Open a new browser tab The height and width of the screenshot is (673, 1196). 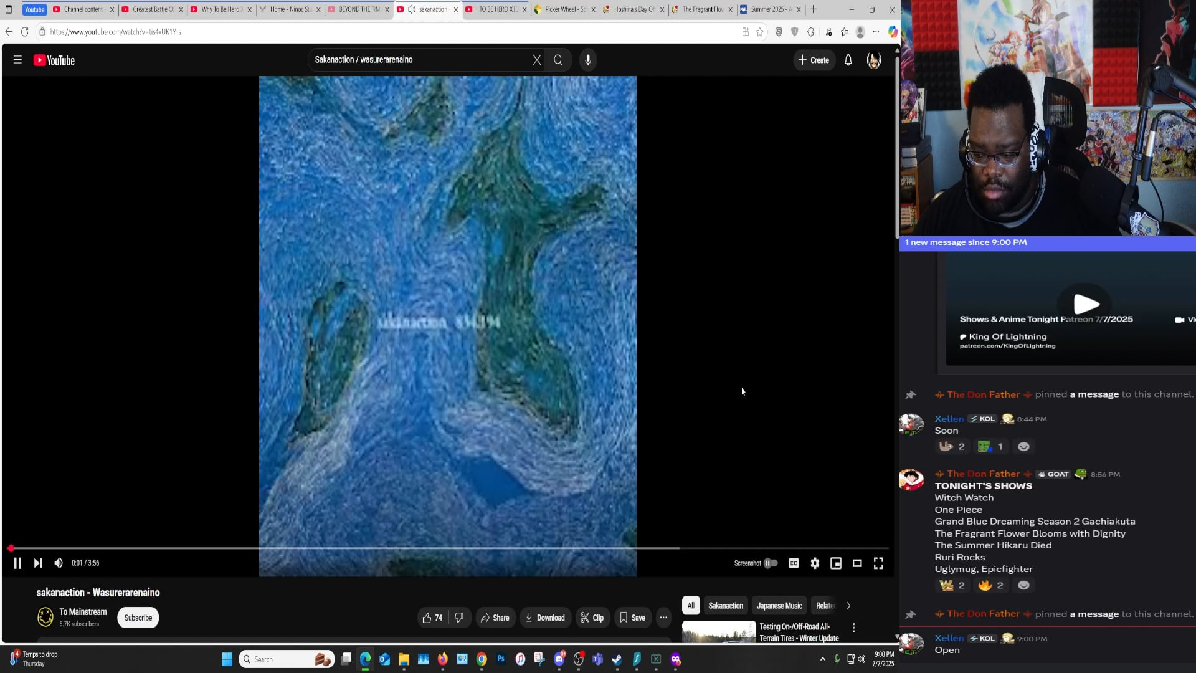(x=813, y=9)
